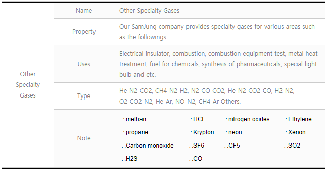Screen dimensions: 328x192
Task: Click the 'Note' row label
Action: (84, 138)
